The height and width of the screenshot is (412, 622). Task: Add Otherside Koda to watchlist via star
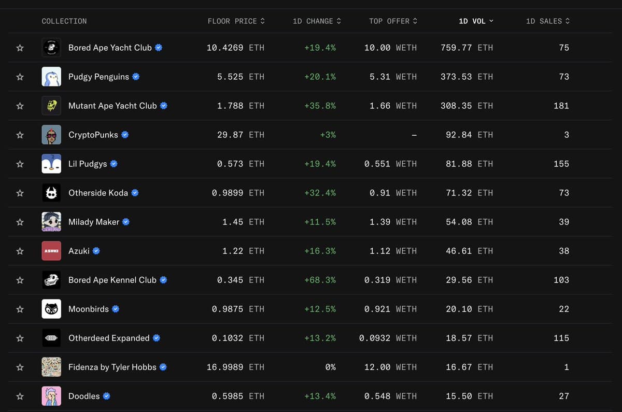coord(20,193)
